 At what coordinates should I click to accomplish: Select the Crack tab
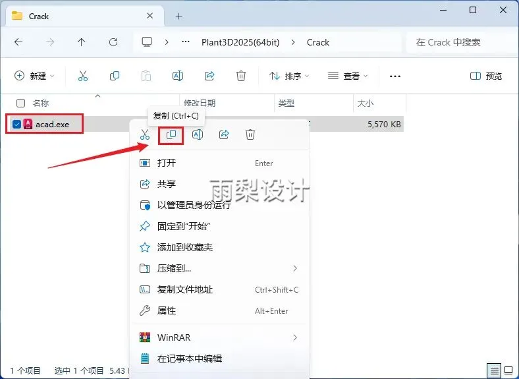coord(85,16)
